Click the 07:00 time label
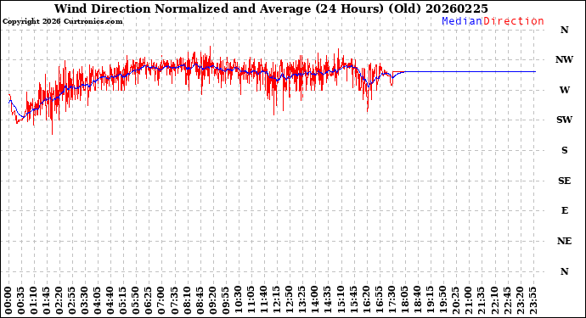The width and height of the screenshot is (586, 318). [x=161, y=300]
